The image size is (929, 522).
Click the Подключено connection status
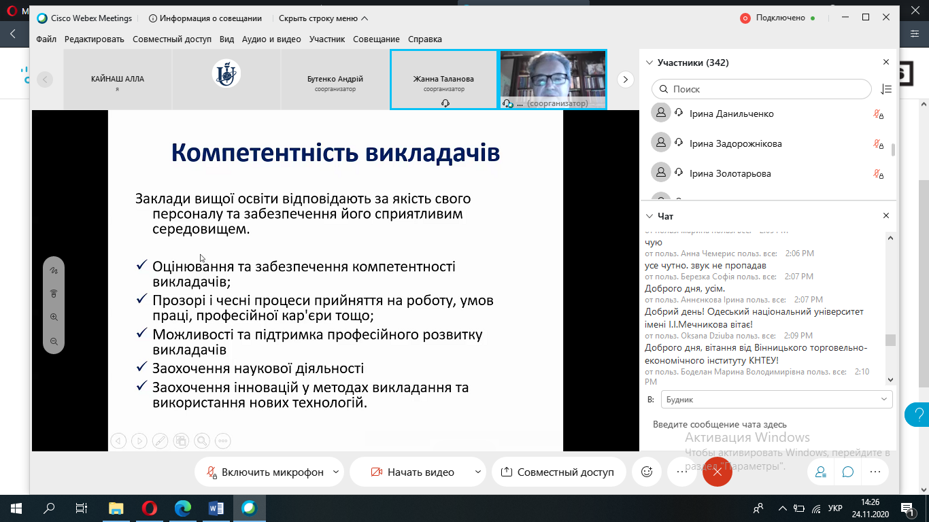[x=777, y=18]
